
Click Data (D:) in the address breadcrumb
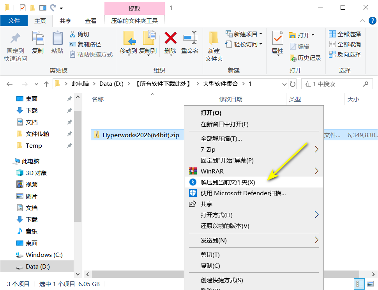pyautogui.click(x=111, y=84)
